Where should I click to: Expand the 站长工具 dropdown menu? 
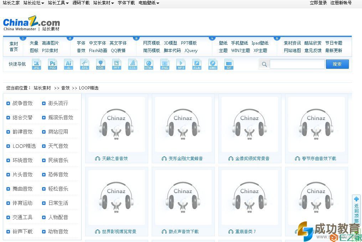click(58, 3)
